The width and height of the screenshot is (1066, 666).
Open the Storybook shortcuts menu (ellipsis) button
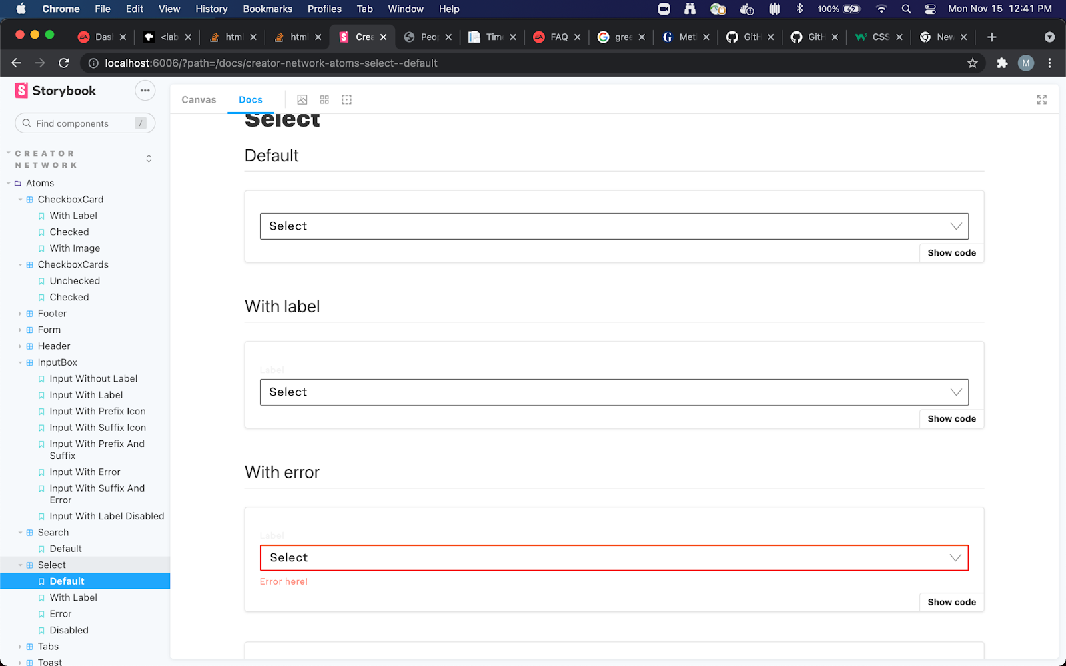[x=145, y=91]
